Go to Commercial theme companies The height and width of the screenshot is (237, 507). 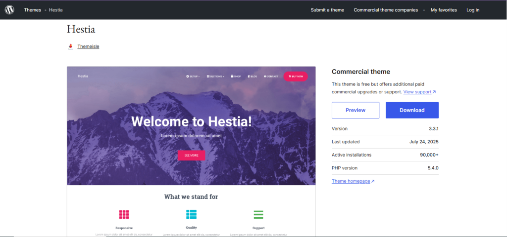pyautogui.click(x=386, y=10)
